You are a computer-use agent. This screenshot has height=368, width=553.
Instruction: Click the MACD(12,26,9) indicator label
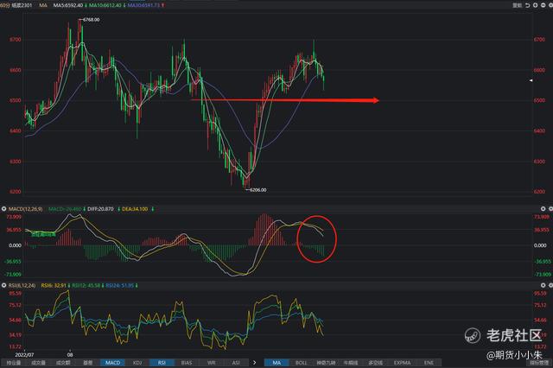click(x=25, y=209)
